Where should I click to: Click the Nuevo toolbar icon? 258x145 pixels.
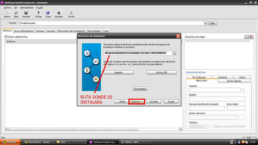7,14
